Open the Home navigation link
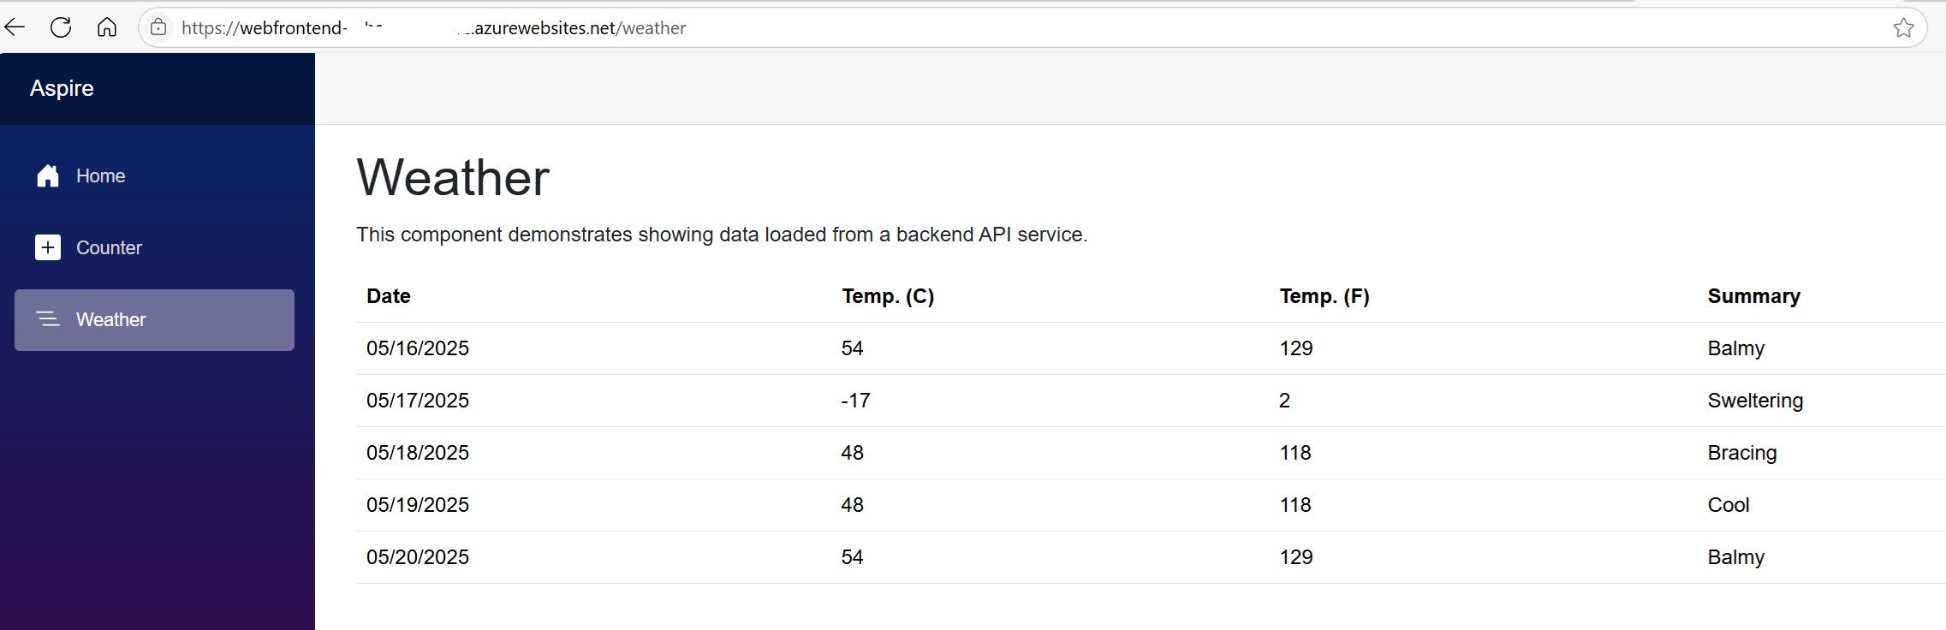This screenshot has height=630, width=1946. [x=100, y=175]
